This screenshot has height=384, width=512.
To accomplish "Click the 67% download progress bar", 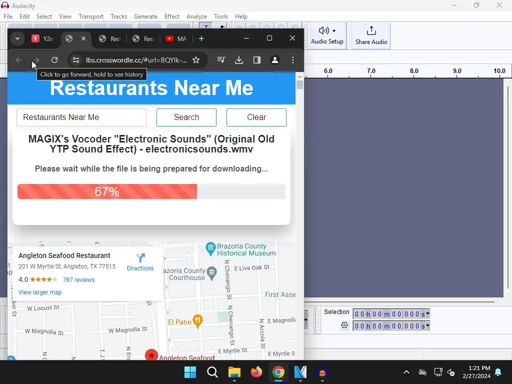I will pos(151,191).
